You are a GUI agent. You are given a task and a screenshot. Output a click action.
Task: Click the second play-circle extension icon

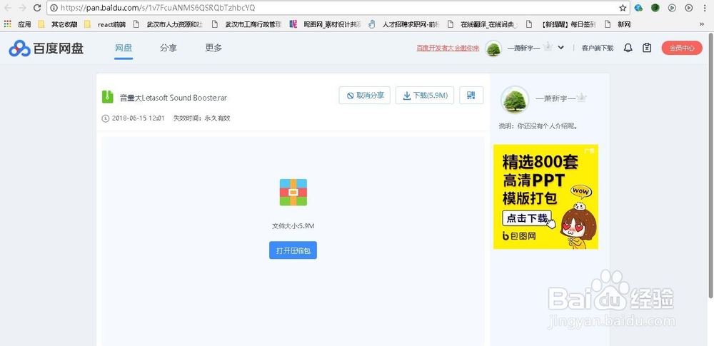point(689,8)
